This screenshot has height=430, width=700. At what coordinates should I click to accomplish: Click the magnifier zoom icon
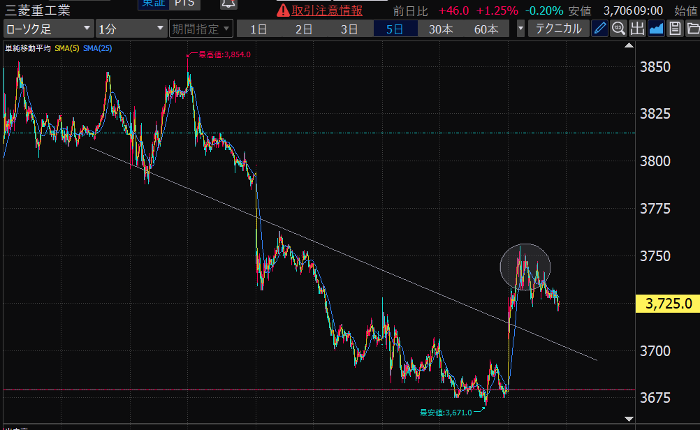click(x=618, y=29)
